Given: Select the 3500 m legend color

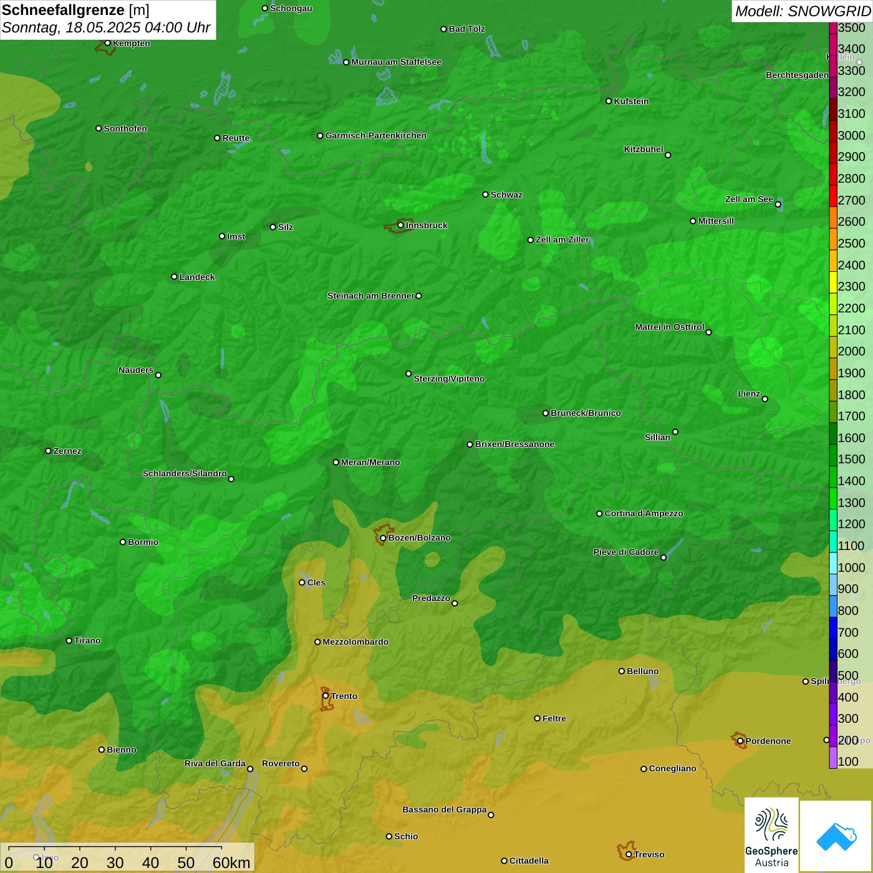Looking at the screenshot, I should tap(833, 27).
